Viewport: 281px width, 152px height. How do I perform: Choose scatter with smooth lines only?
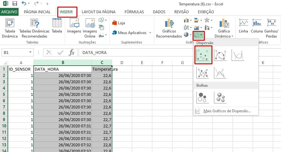tap(238, 55)
